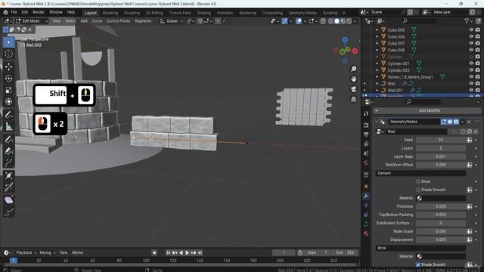
Task: Switch to the Shading workspace tab
Action: tap(204, 13)
